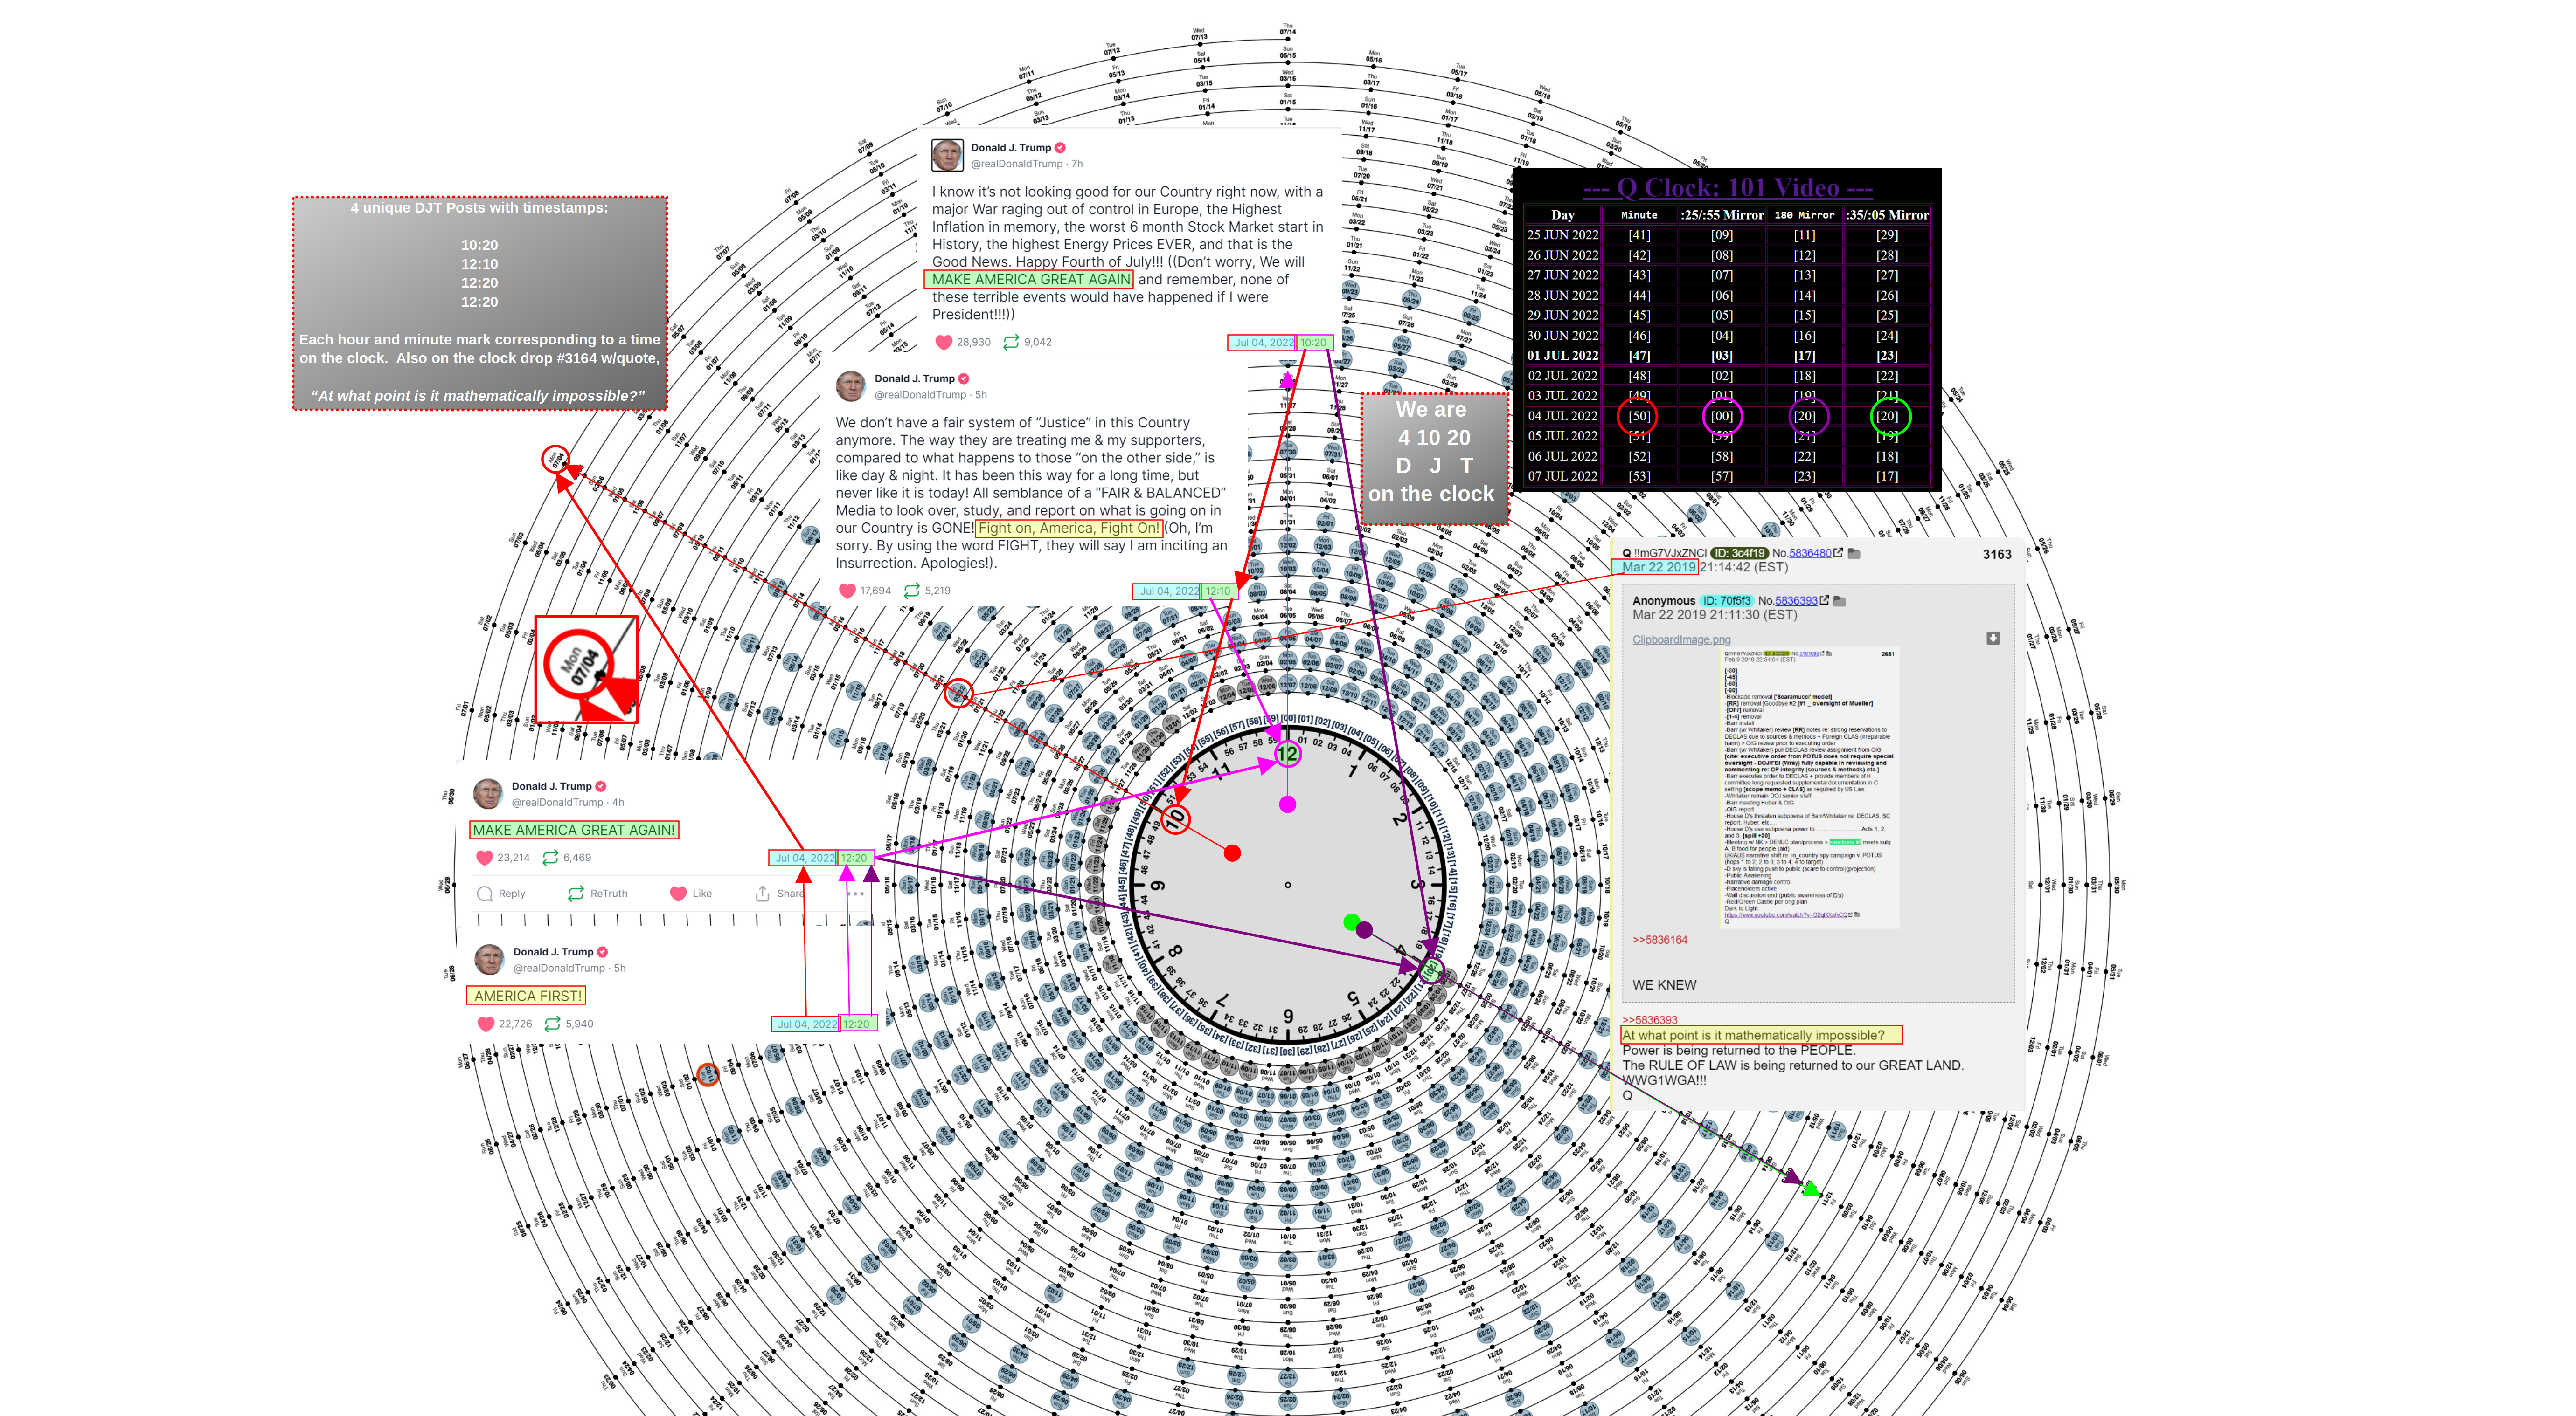Click the ID: 70f5f3 badge
Viewport: 2576px width, 1416px height.
coord(1727,601)
